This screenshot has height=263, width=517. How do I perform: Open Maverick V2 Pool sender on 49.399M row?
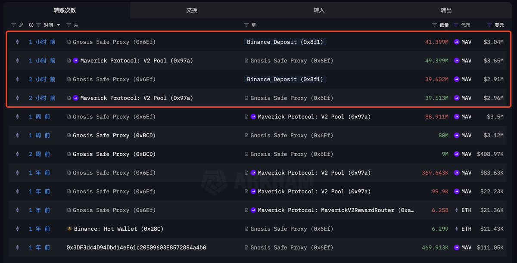(137, 61)
